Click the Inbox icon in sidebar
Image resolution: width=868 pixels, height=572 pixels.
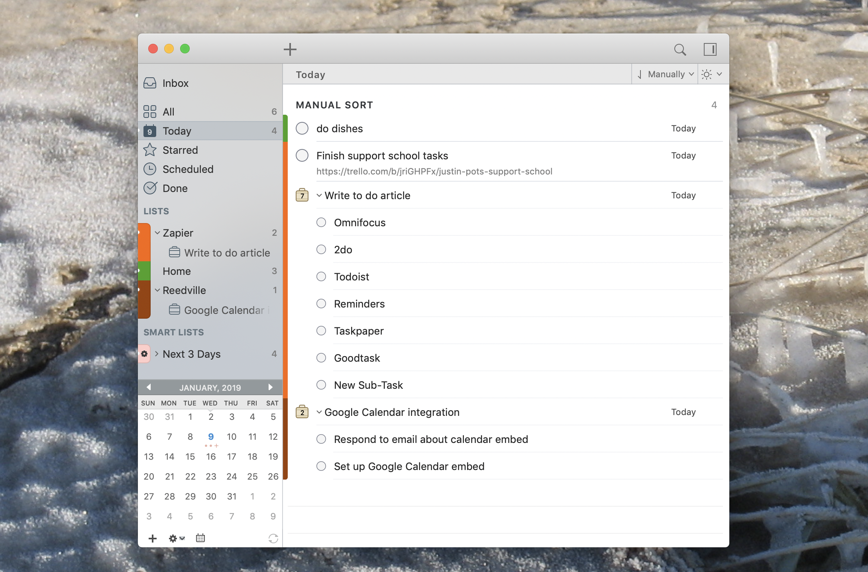tap(149, 82)
